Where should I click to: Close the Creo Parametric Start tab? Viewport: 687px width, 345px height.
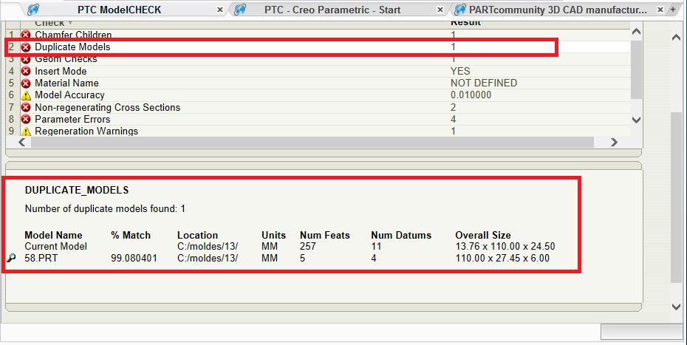(x=440, y=10)
